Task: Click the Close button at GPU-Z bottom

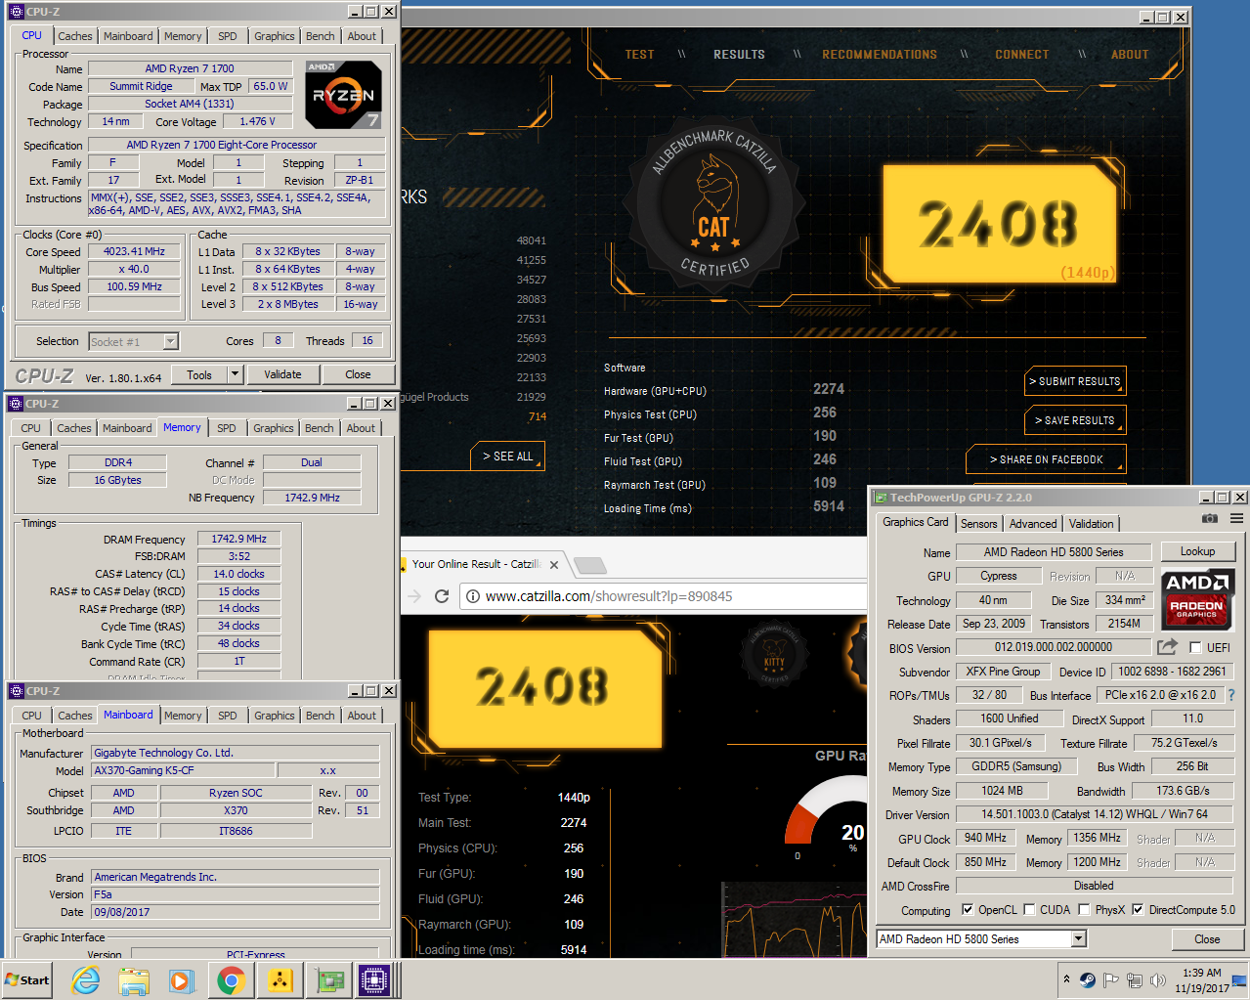Action: click(1207, 939)
